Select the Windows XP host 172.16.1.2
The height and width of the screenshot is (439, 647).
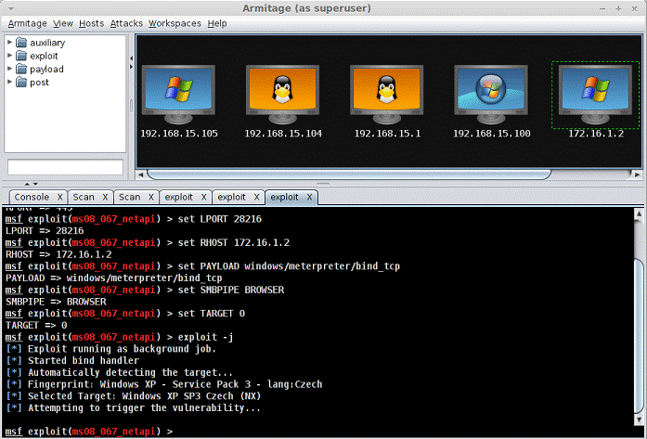[595, 94]
